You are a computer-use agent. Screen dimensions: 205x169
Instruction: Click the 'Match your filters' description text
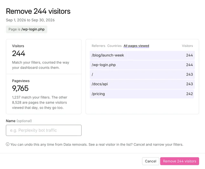(41, 65)
